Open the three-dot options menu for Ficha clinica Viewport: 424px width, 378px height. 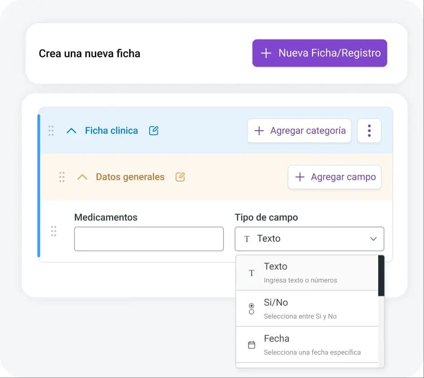pos(369,131)
